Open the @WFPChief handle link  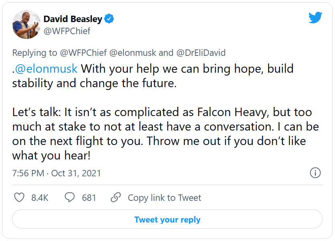point(67,31)
